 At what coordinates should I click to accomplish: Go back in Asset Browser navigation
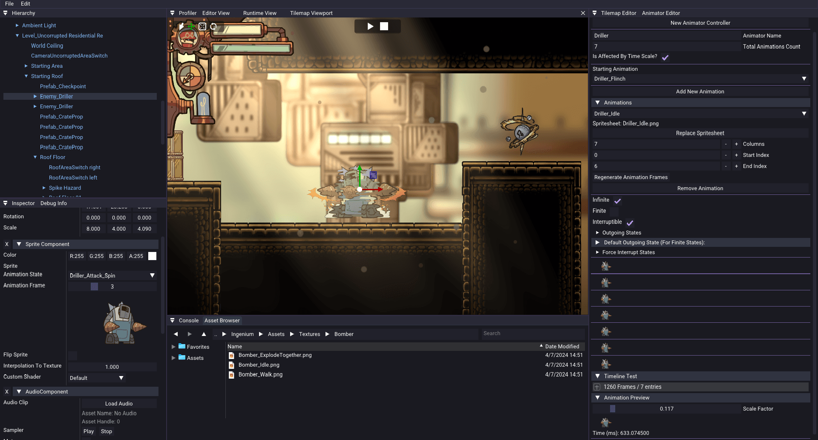point(176,334)
